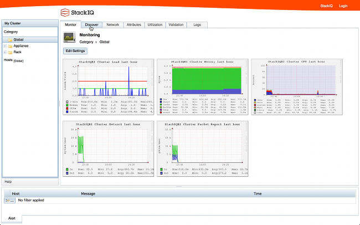Open the Network tab
Image resolution: width=360 pixels, height=225 pixels.
click(113, 24)
